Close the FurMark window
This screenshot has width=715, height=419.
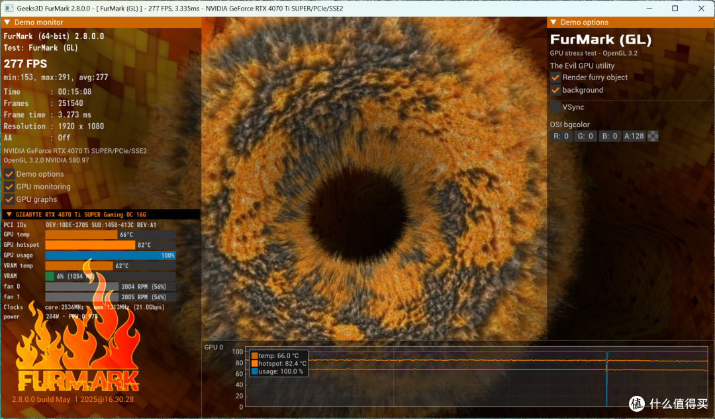701,8
